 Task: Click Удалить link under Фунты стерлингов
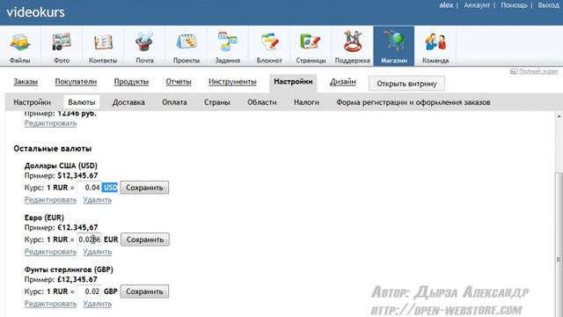tap(97, 304)
